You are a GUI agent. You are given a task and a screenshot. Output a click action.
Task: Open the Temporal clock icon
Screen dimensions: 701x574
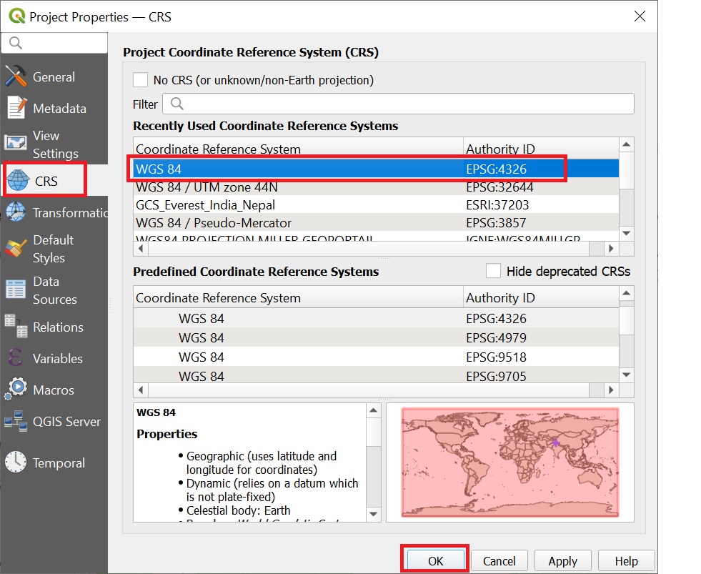(x=16, y=462)
